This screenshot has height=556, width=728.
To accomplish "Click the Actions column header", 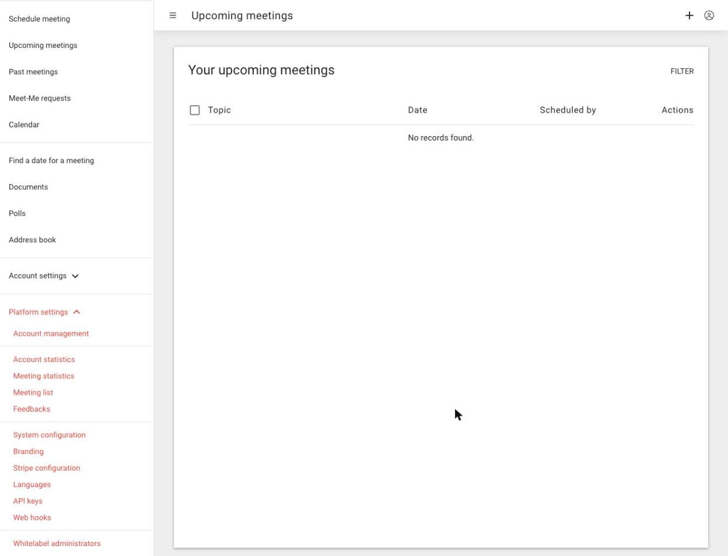I will tap(677, 110).
